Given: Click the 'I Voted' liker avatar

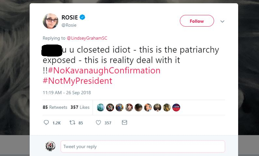Looking at the screenshot, I should [176, 108].
